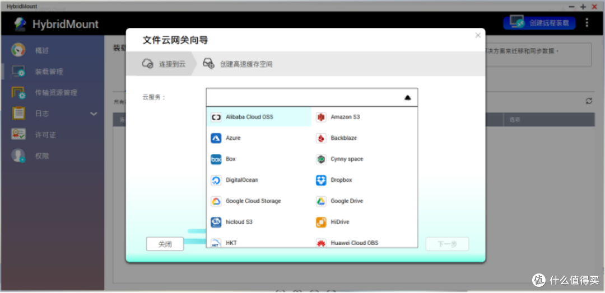Open the 概述 overview gauge icon
The height and width of the screenshot is (293, 605).
tap(18, 50)
